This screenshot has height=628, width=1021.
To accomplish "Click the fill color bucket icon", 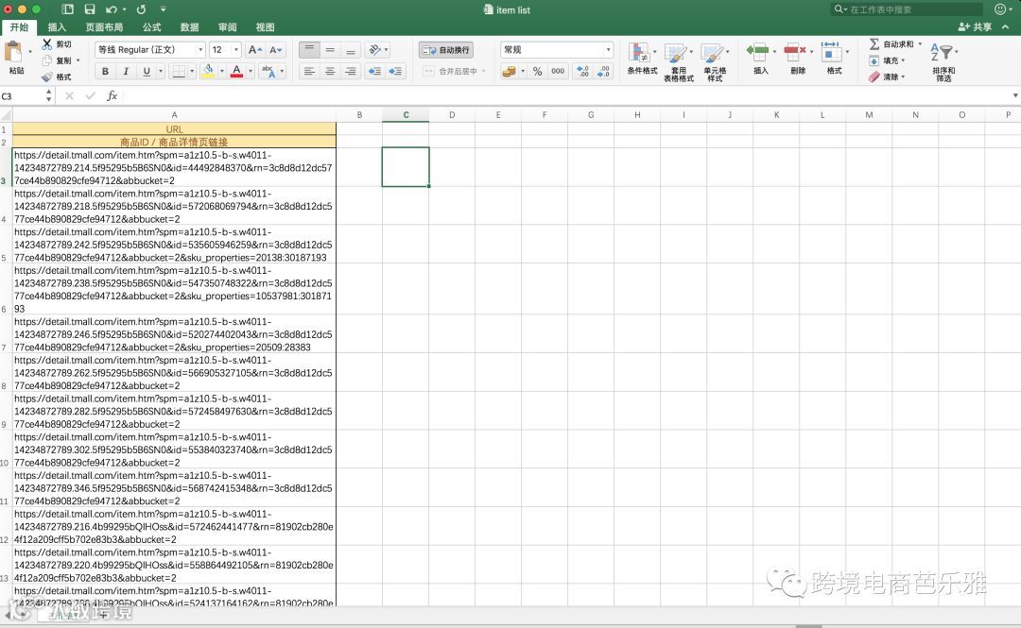I will [208, 71].
